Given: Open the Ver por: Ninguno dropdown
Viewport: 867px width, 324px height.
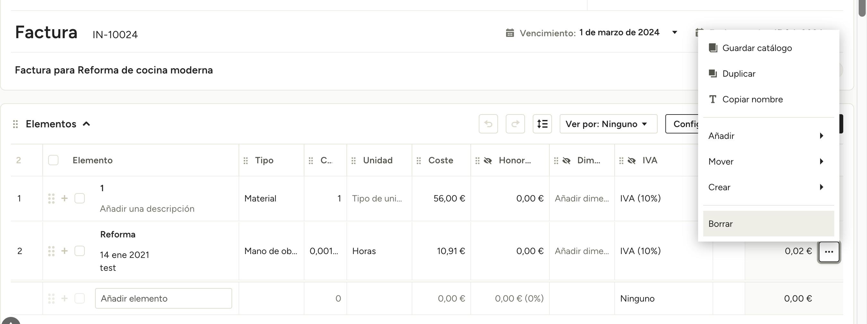Looking at the screenshot, I should [608, 124].
